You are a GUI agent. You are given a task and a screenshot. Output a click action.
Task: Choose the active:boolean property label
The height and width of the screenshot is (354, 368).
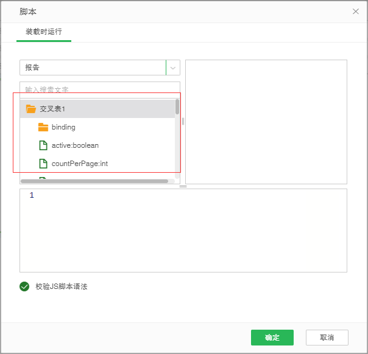(x=75, y=145)
